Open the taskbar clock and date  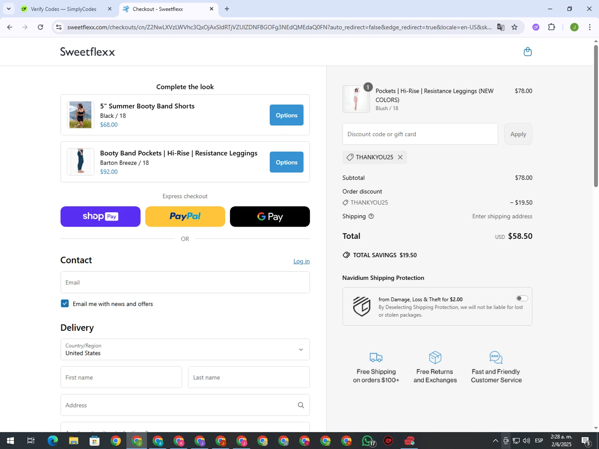(x=561, y=441)
